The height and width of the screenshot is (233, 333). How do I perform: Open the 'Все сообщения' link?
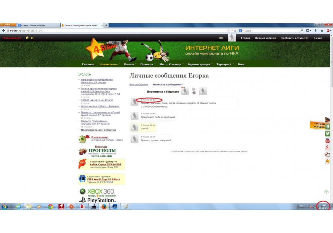pyautogui.click(x=139, y=85)
